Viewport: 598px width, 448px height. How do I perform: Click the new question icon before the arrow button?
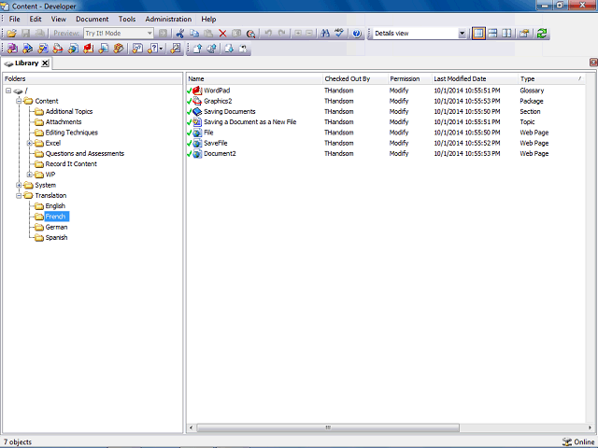point(153,49)
